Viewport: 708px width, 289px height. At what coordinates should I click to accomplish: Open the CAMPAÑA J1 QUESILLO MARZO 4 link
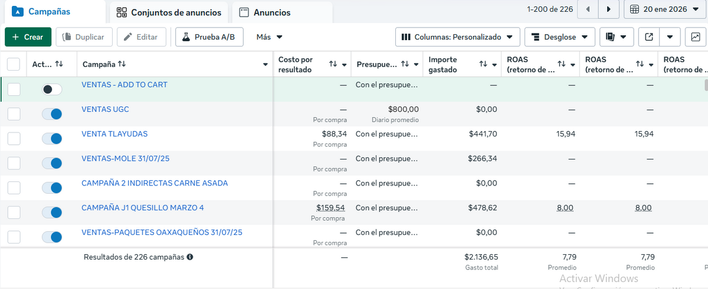tap(142, 208)
